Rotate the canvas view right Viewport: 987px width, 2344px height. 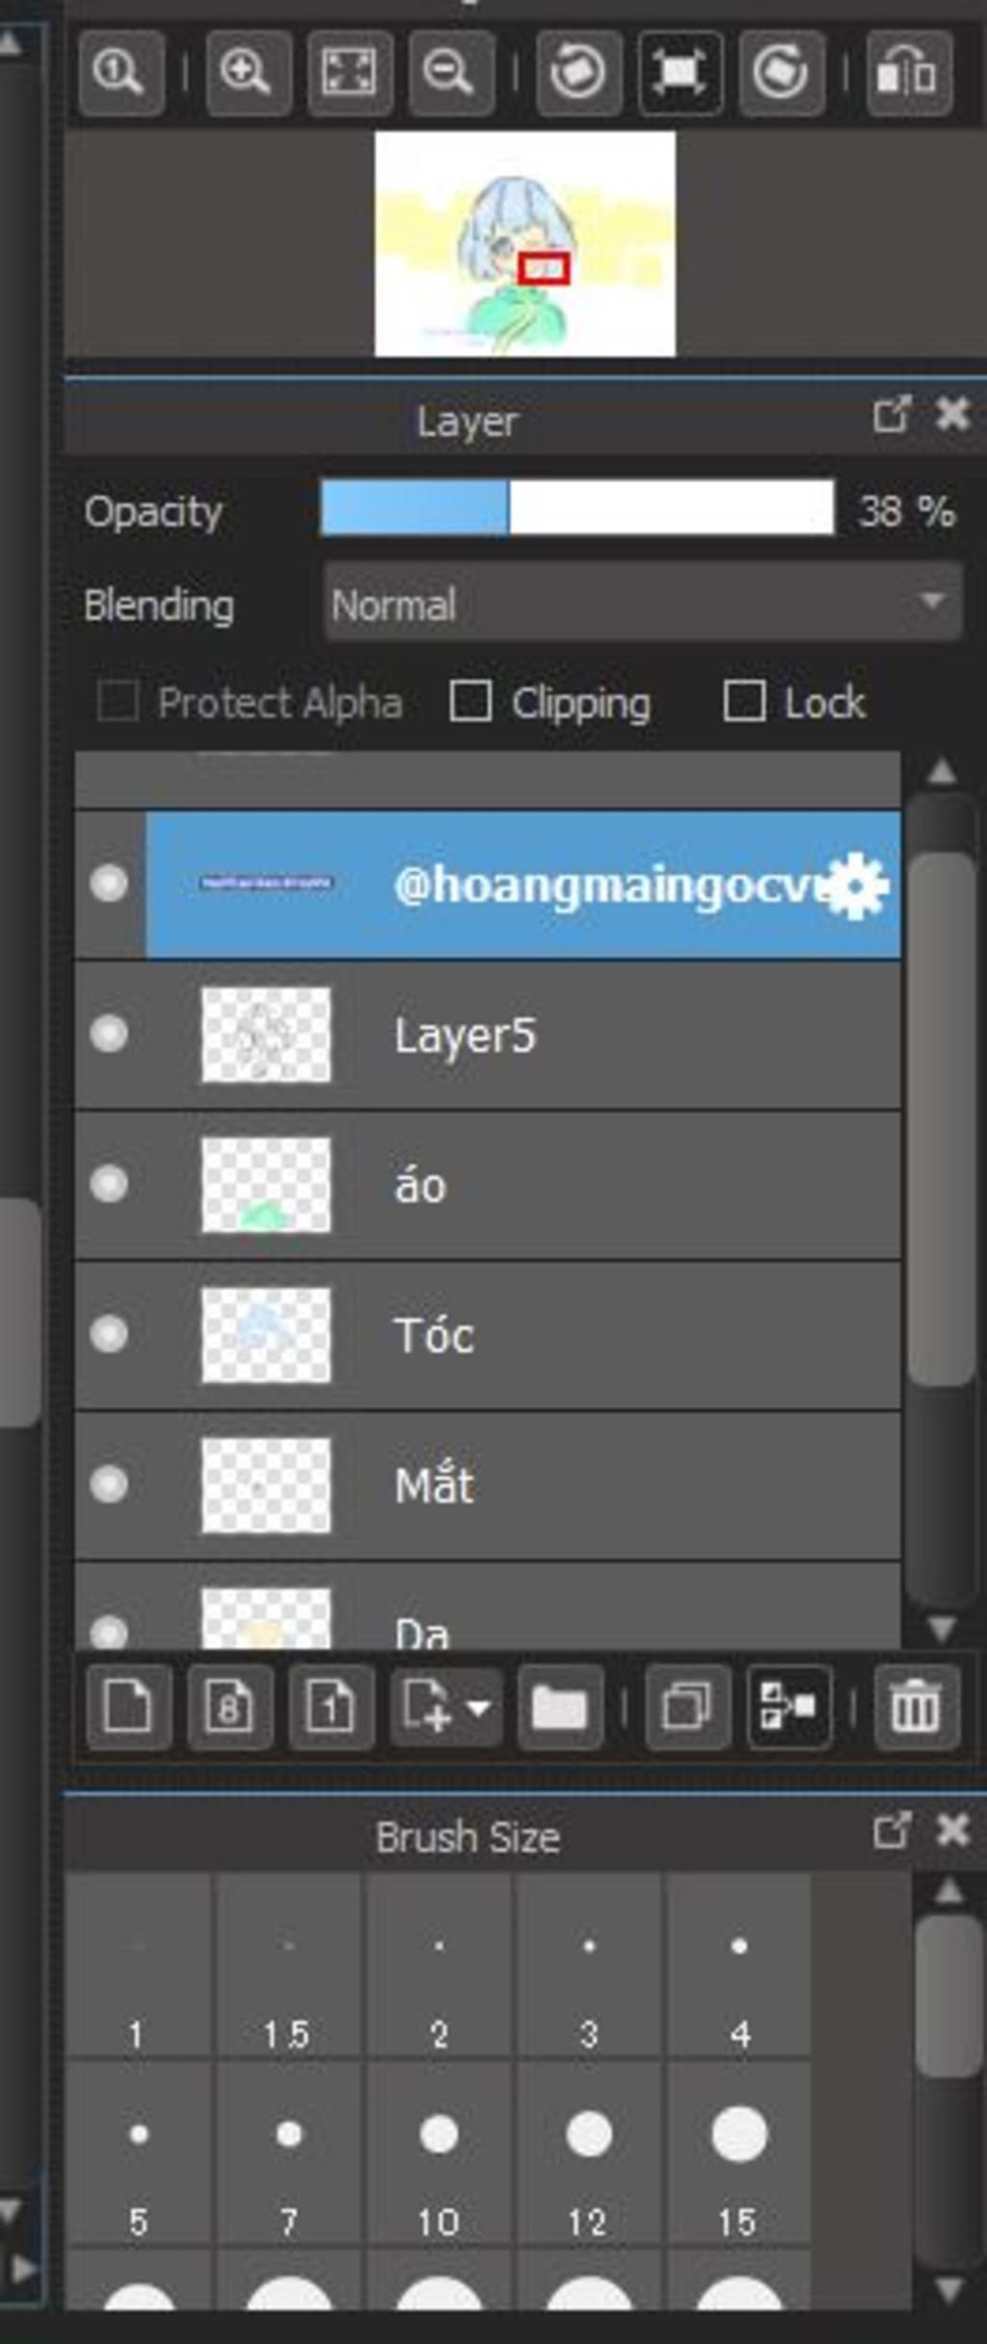click(x=782, y=73)
